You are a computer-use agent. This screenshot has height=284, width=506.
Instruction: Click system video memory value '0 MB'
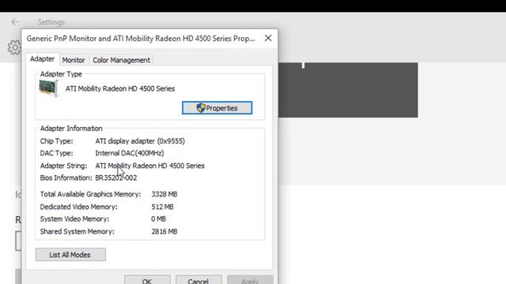point(158,219)
